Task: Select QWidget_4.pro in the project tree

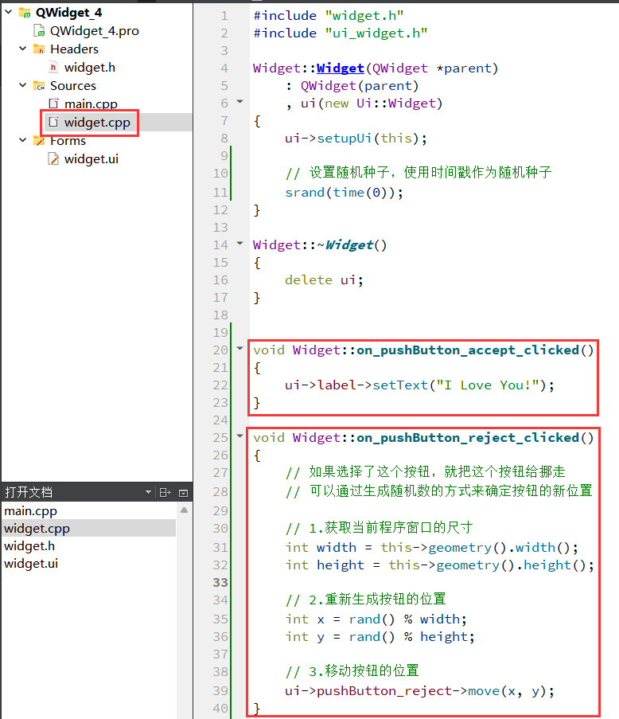Action: pyautogui.click(x=95, y=31)
